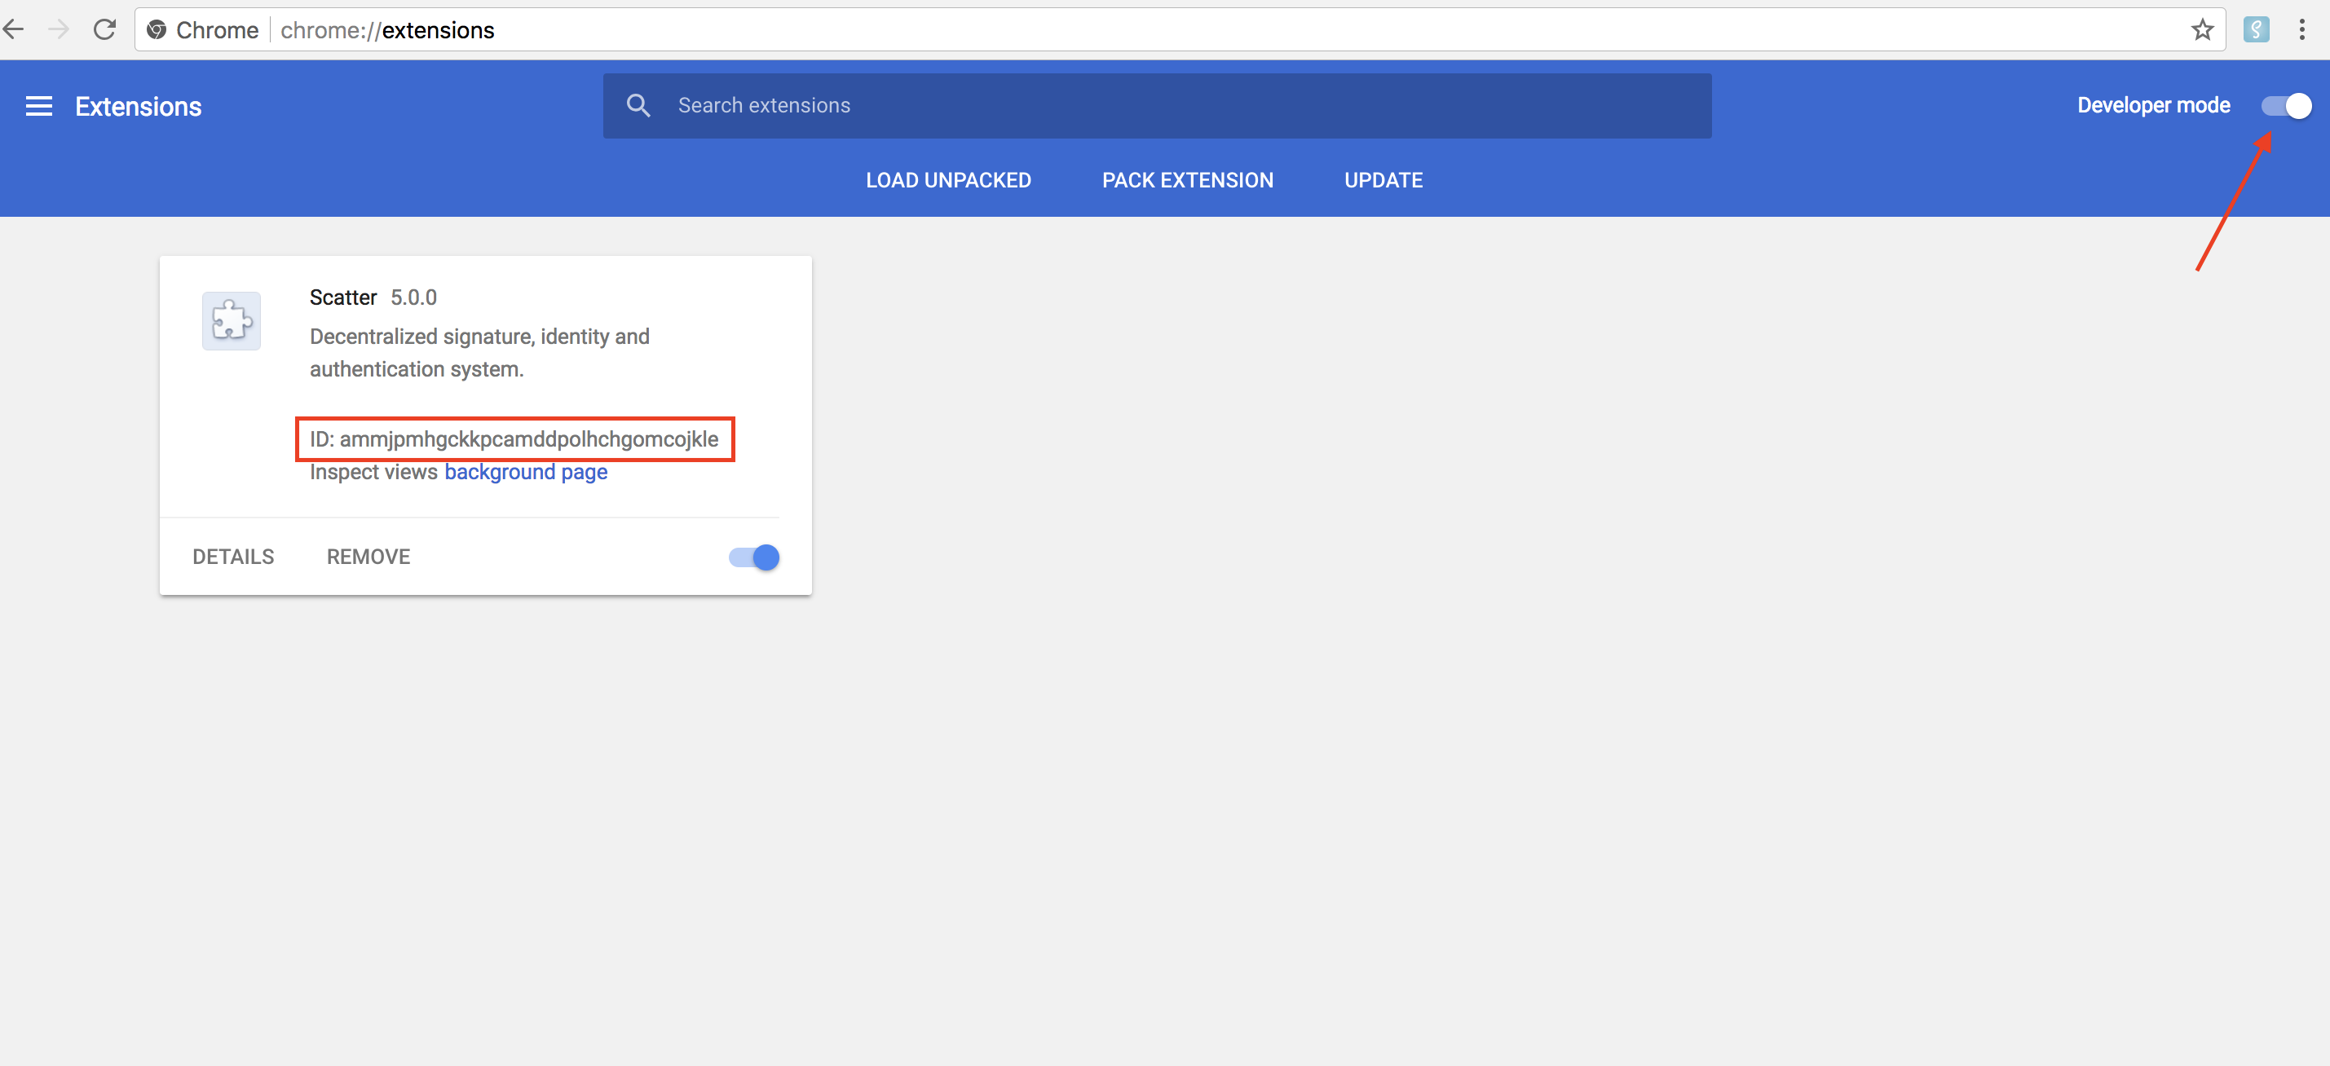
Task: Click the Scatter puzzle piece icon
Action: (231, 321)
